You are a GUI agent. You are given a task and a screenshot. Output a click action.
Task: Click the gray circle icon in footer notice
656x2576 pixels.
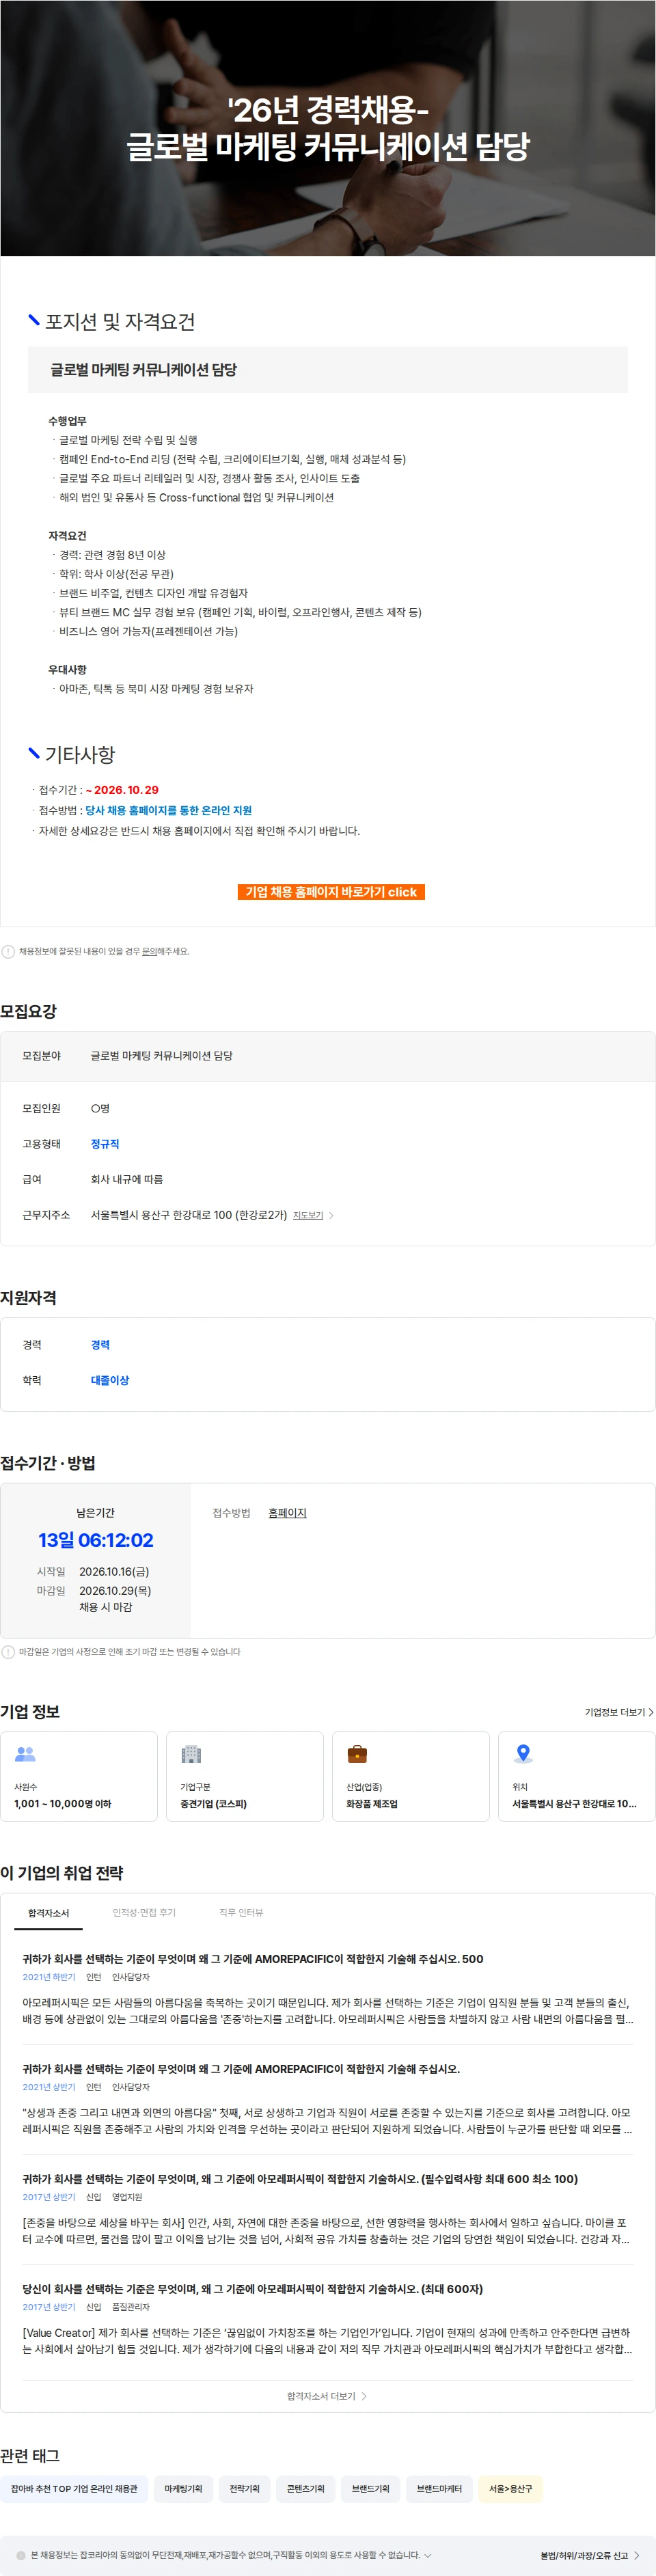coord(21,2555)
